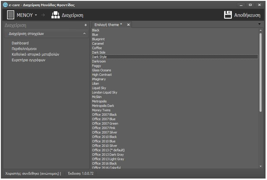Open Περιθαλπόμενοι in the side panel

24,49
